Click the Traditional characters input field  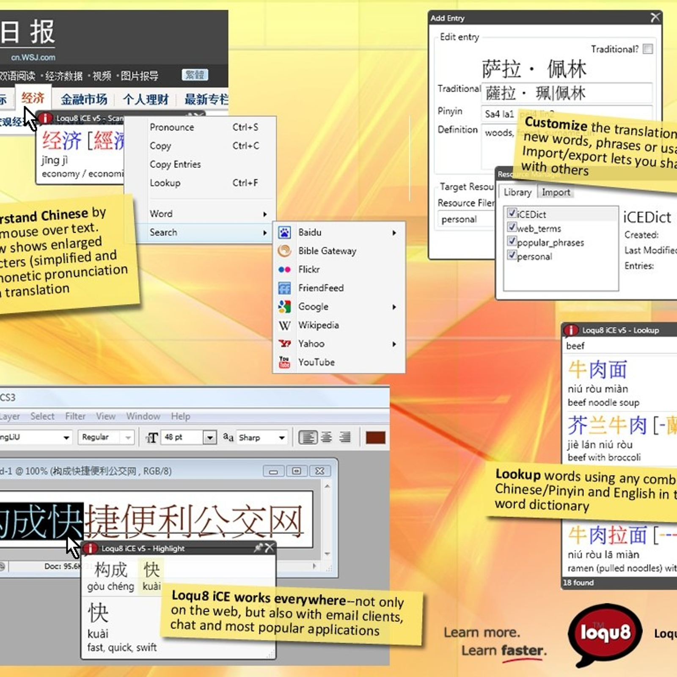coord(567,93)
